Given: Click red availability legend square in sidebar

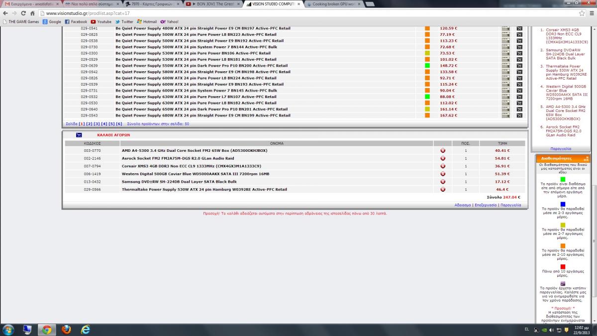Looking at the screenshot, I should tap(563, 266).
